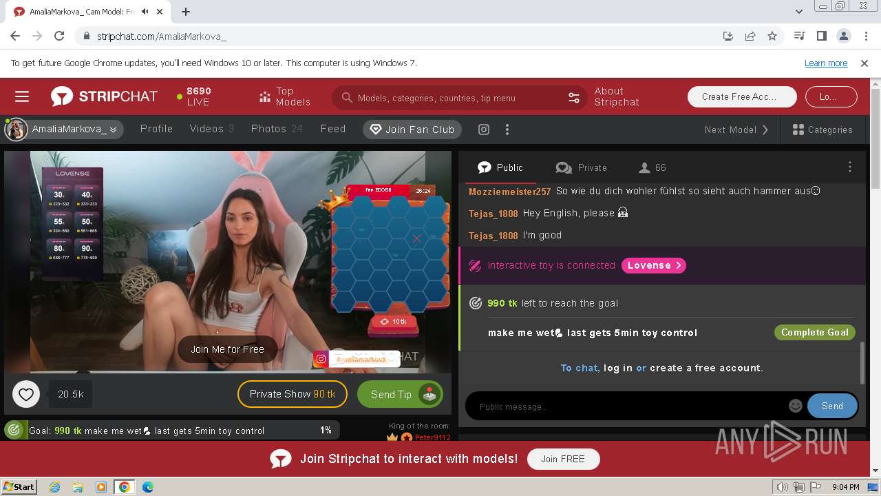
Task: Go back in browser
Action: coord(15,36)
